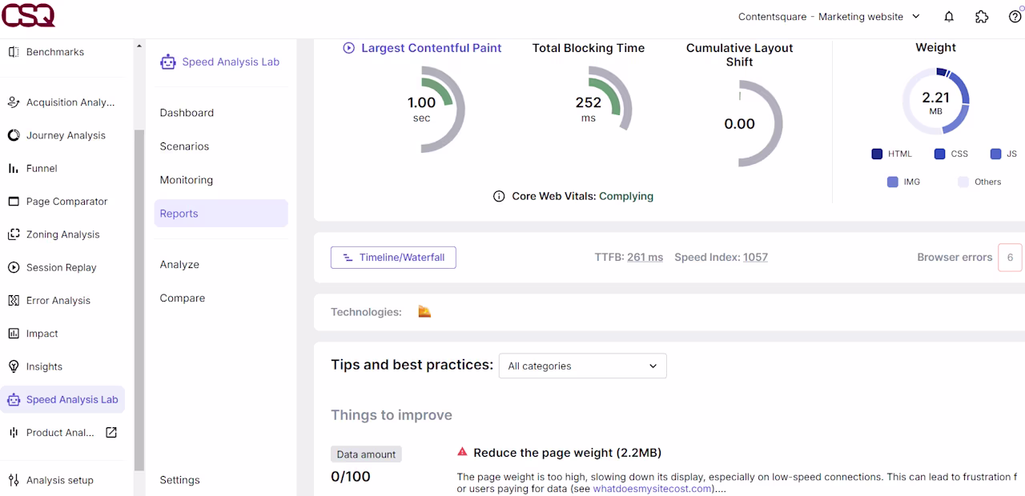1025x496 pixels.
Task: Go to Monitoring section
Action: [221, 180]
